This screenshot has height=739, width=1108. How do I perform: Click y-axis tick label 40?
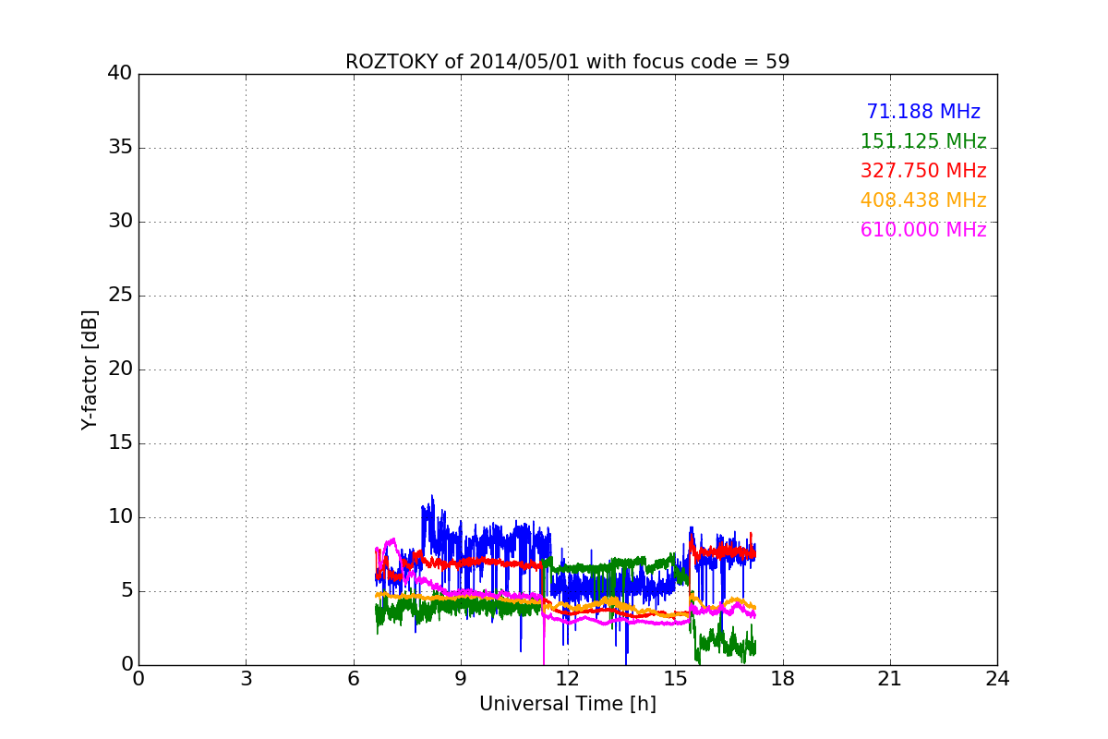click(120, 74)
